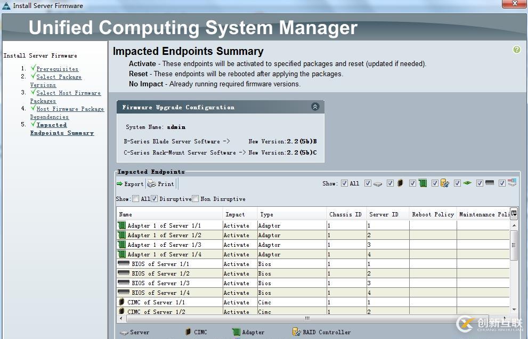The image size is (528, 339).
Task: Select row CIMC of Server 1/2
Action: (313, 311)
